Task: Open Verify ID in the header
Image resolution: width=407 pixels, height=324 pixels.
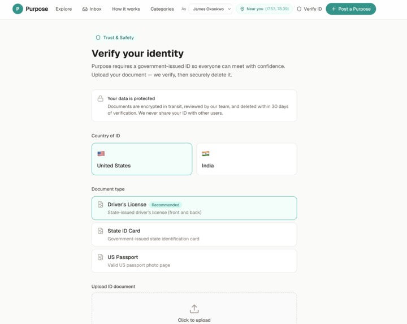Action: coord(309,9)
